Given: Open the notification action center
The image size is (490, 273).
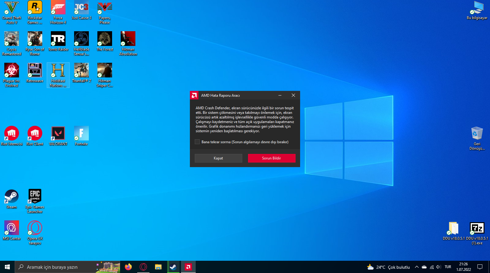Looking at the screenshot, I should click(x=480, y=267).
